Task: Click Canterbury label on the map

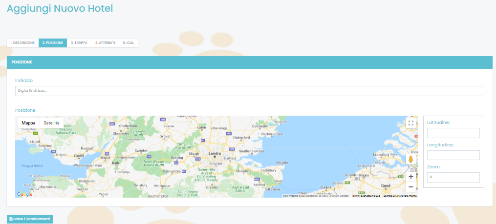Action: point(269,171)
